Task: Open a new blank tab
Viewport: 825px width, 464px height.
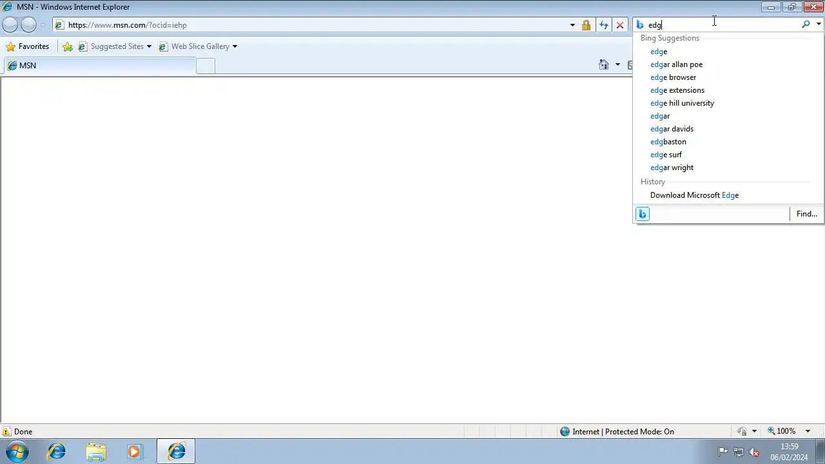Action: tap(206, 66)
